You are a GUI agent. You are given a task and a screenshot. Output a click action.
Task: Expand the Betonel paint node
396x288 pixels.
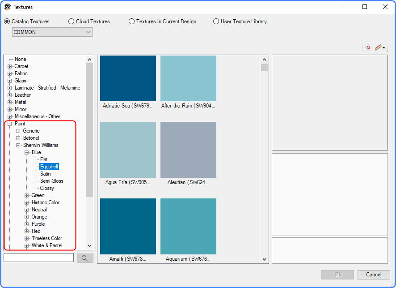pyautogui.click(x=18, y=138)
